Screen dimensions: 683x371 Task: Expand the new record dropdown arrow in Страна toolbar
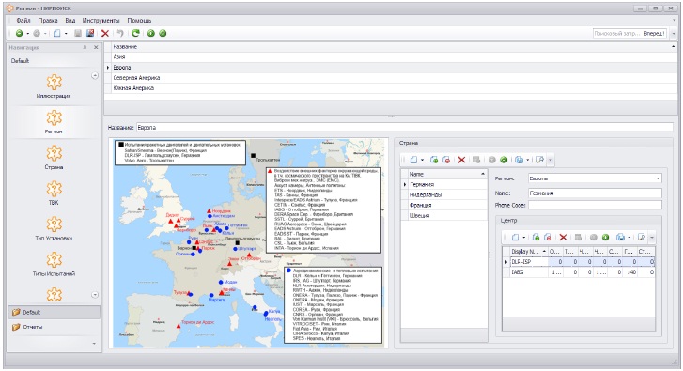[x=422, y=160]
